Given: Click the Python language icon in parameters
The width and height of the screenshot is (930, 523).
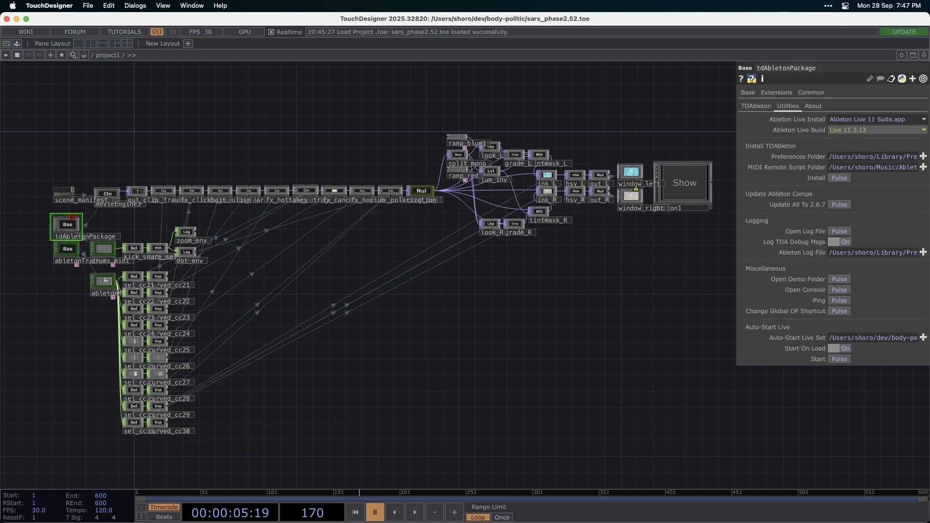Looking at the screenshot, I should pyautogui.click(x=902, y=78).
